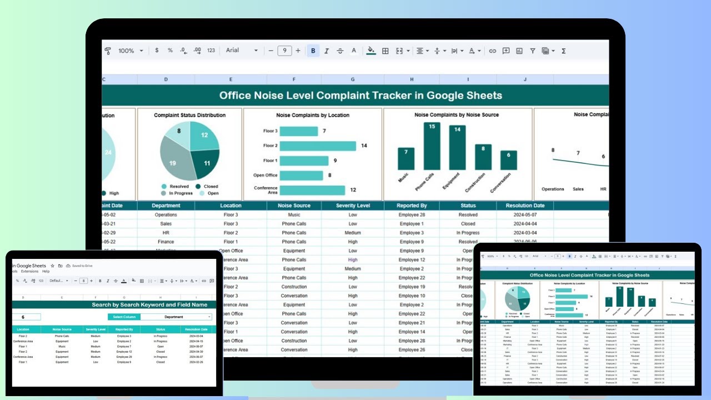Decrease font size with the minus button
The width and height of the screenshot is (711, 400).
pos(271,51)
